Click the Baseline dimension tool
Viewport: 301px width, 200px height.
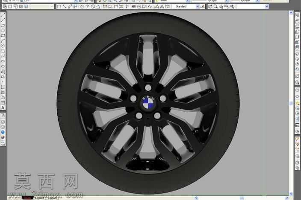(x=110, y=6)
